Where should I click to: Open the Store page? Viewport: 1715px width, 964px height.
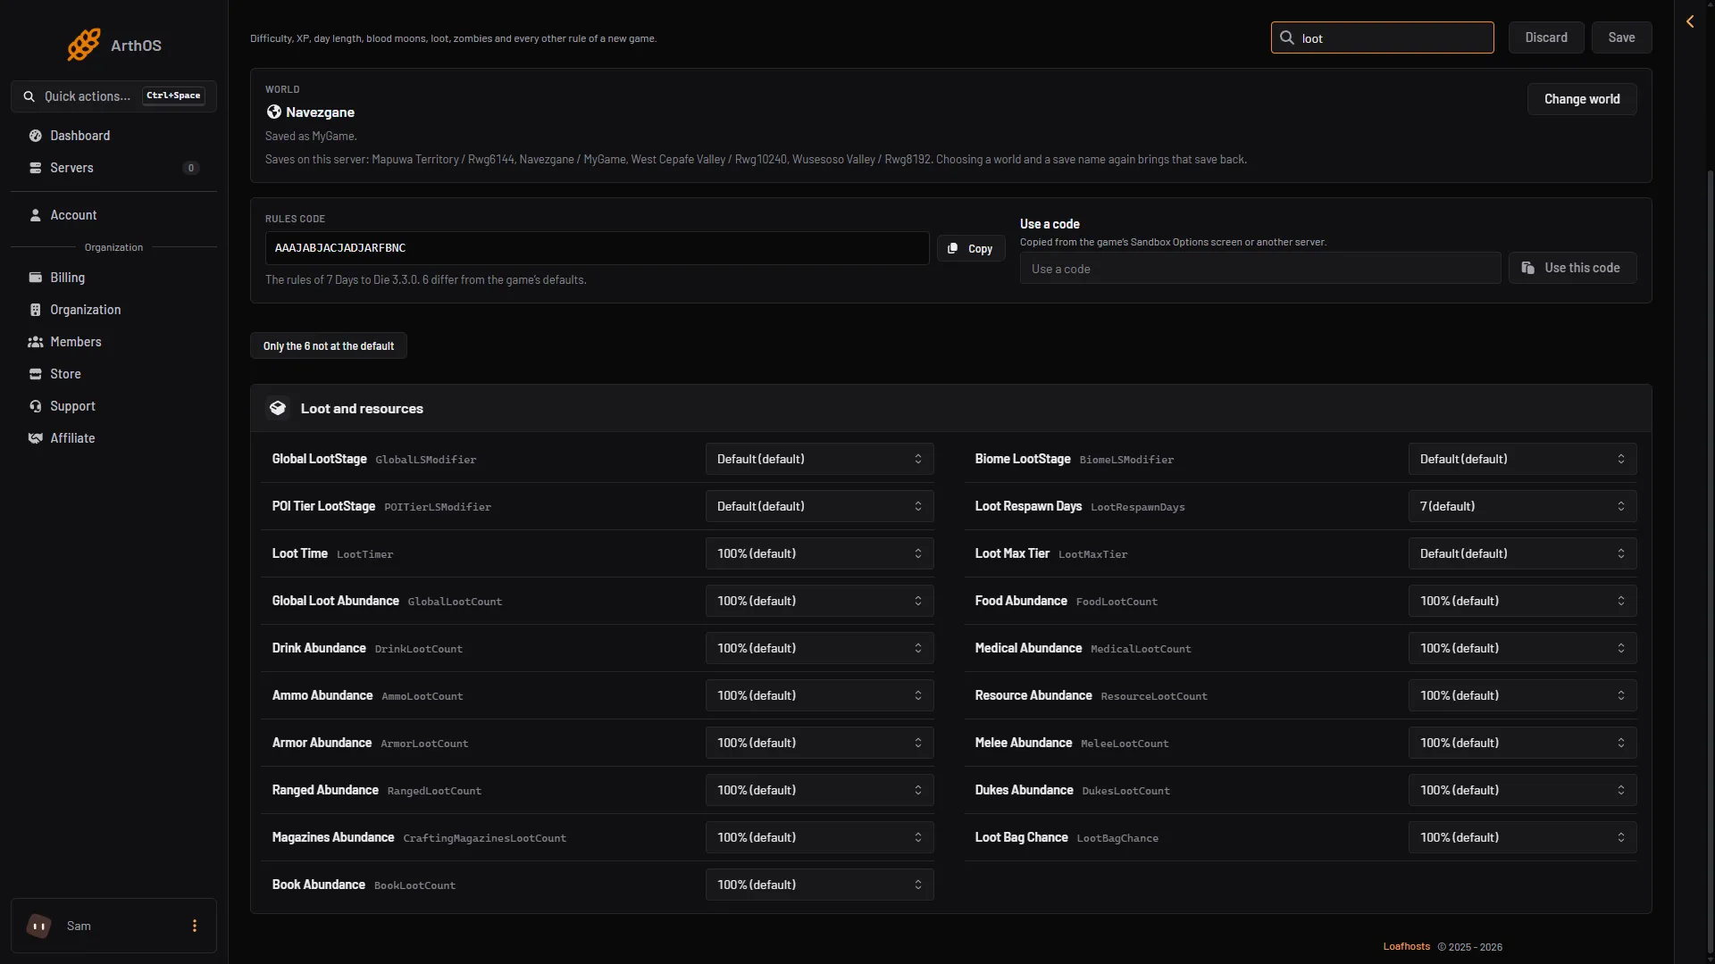(113, 374)
